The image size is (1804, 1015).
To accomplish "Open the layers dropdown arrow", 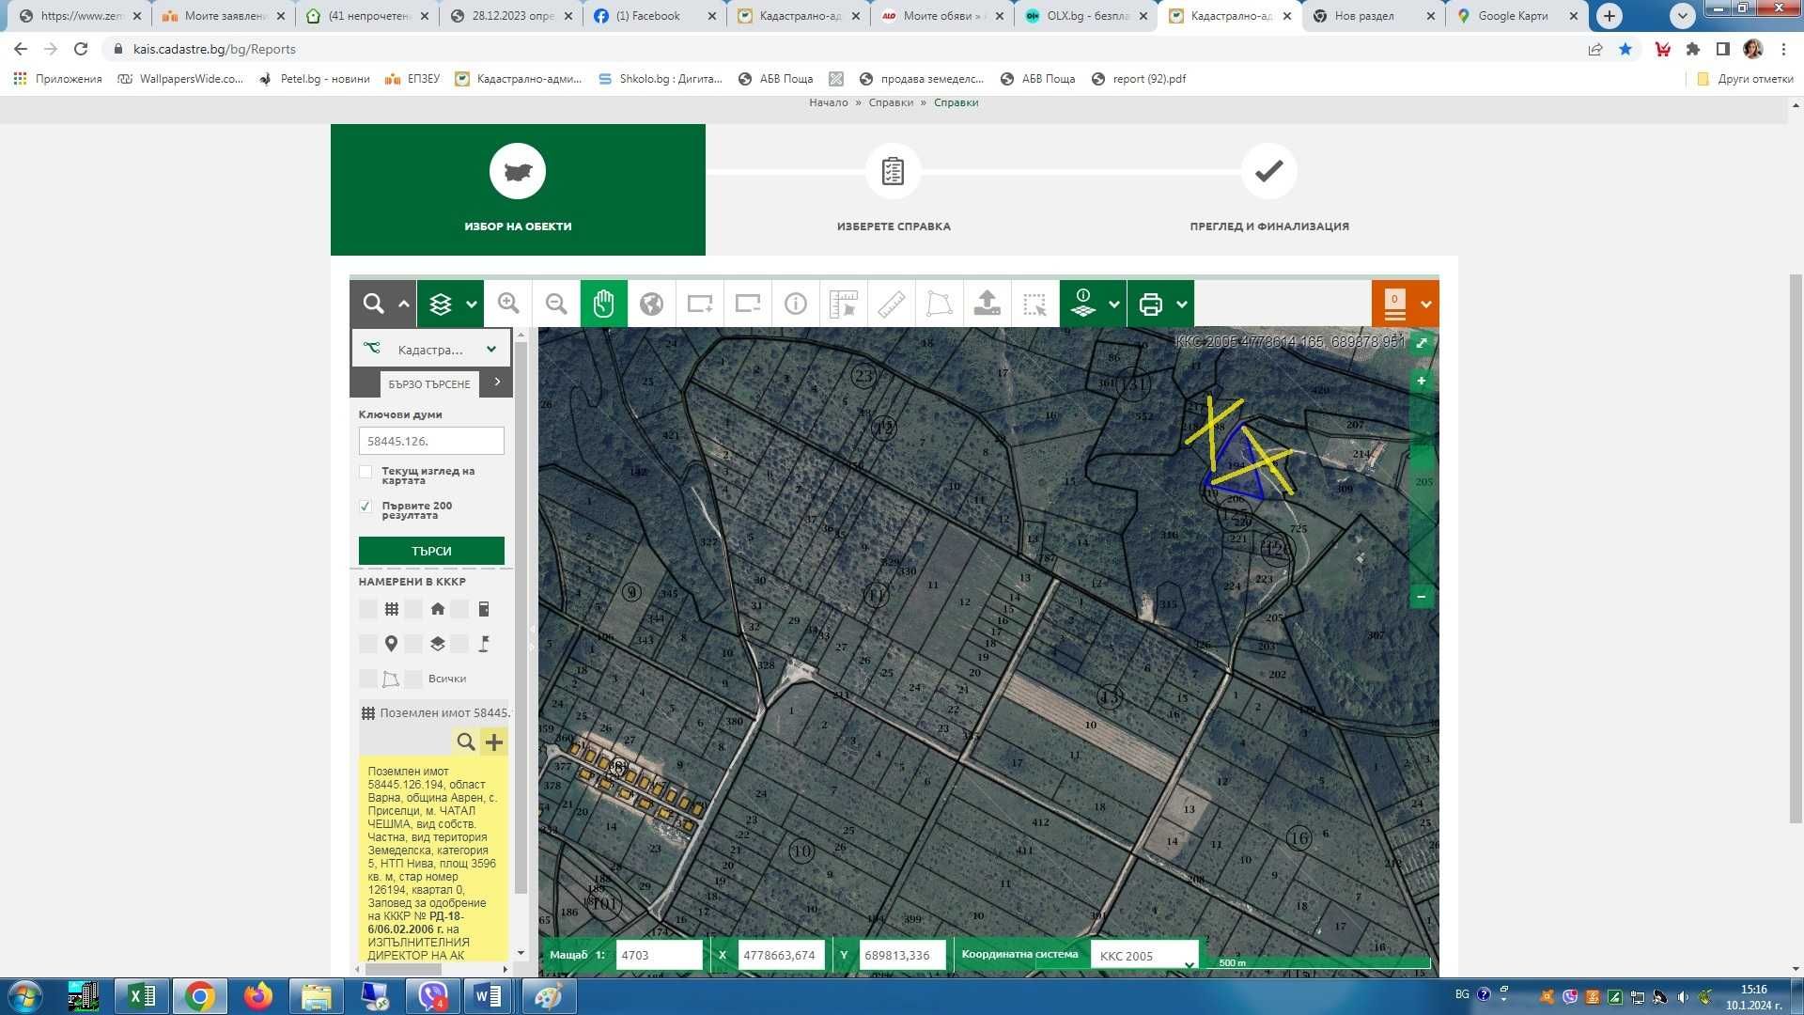I will click(472, 304).
